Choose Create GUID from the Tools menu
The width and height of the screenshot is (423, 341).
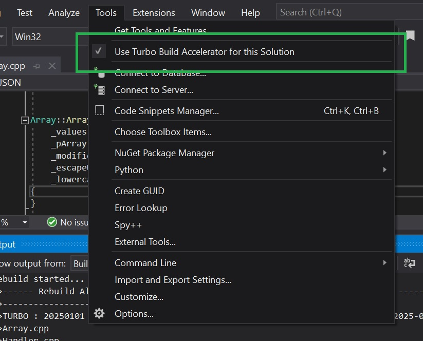pyautogui.click(x=139, y=191)
